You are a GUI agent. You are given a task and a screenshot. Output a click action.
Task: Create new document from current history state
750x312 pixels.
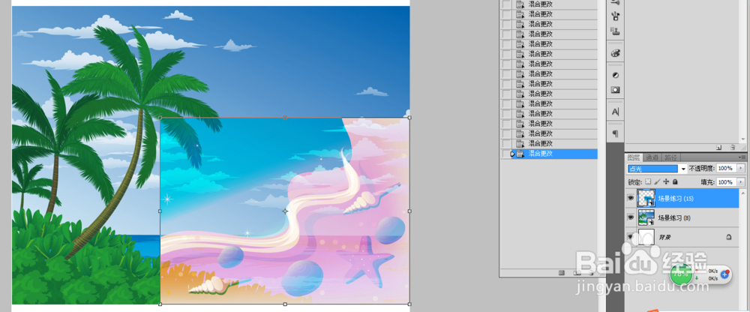562,273
